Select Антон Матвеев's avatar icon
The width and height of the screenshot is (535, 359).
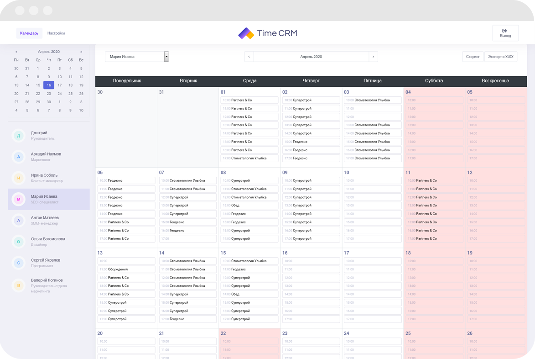click(x=18, y=220)
